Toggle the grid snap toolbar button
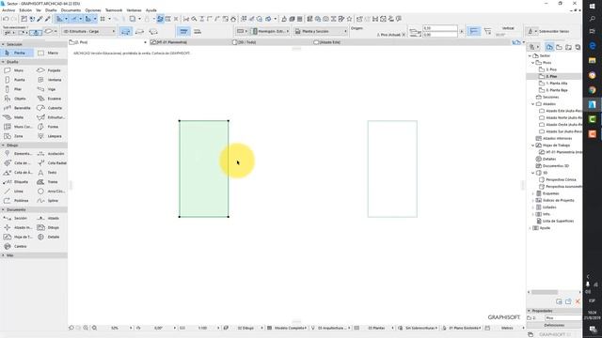 pos(103,19)
